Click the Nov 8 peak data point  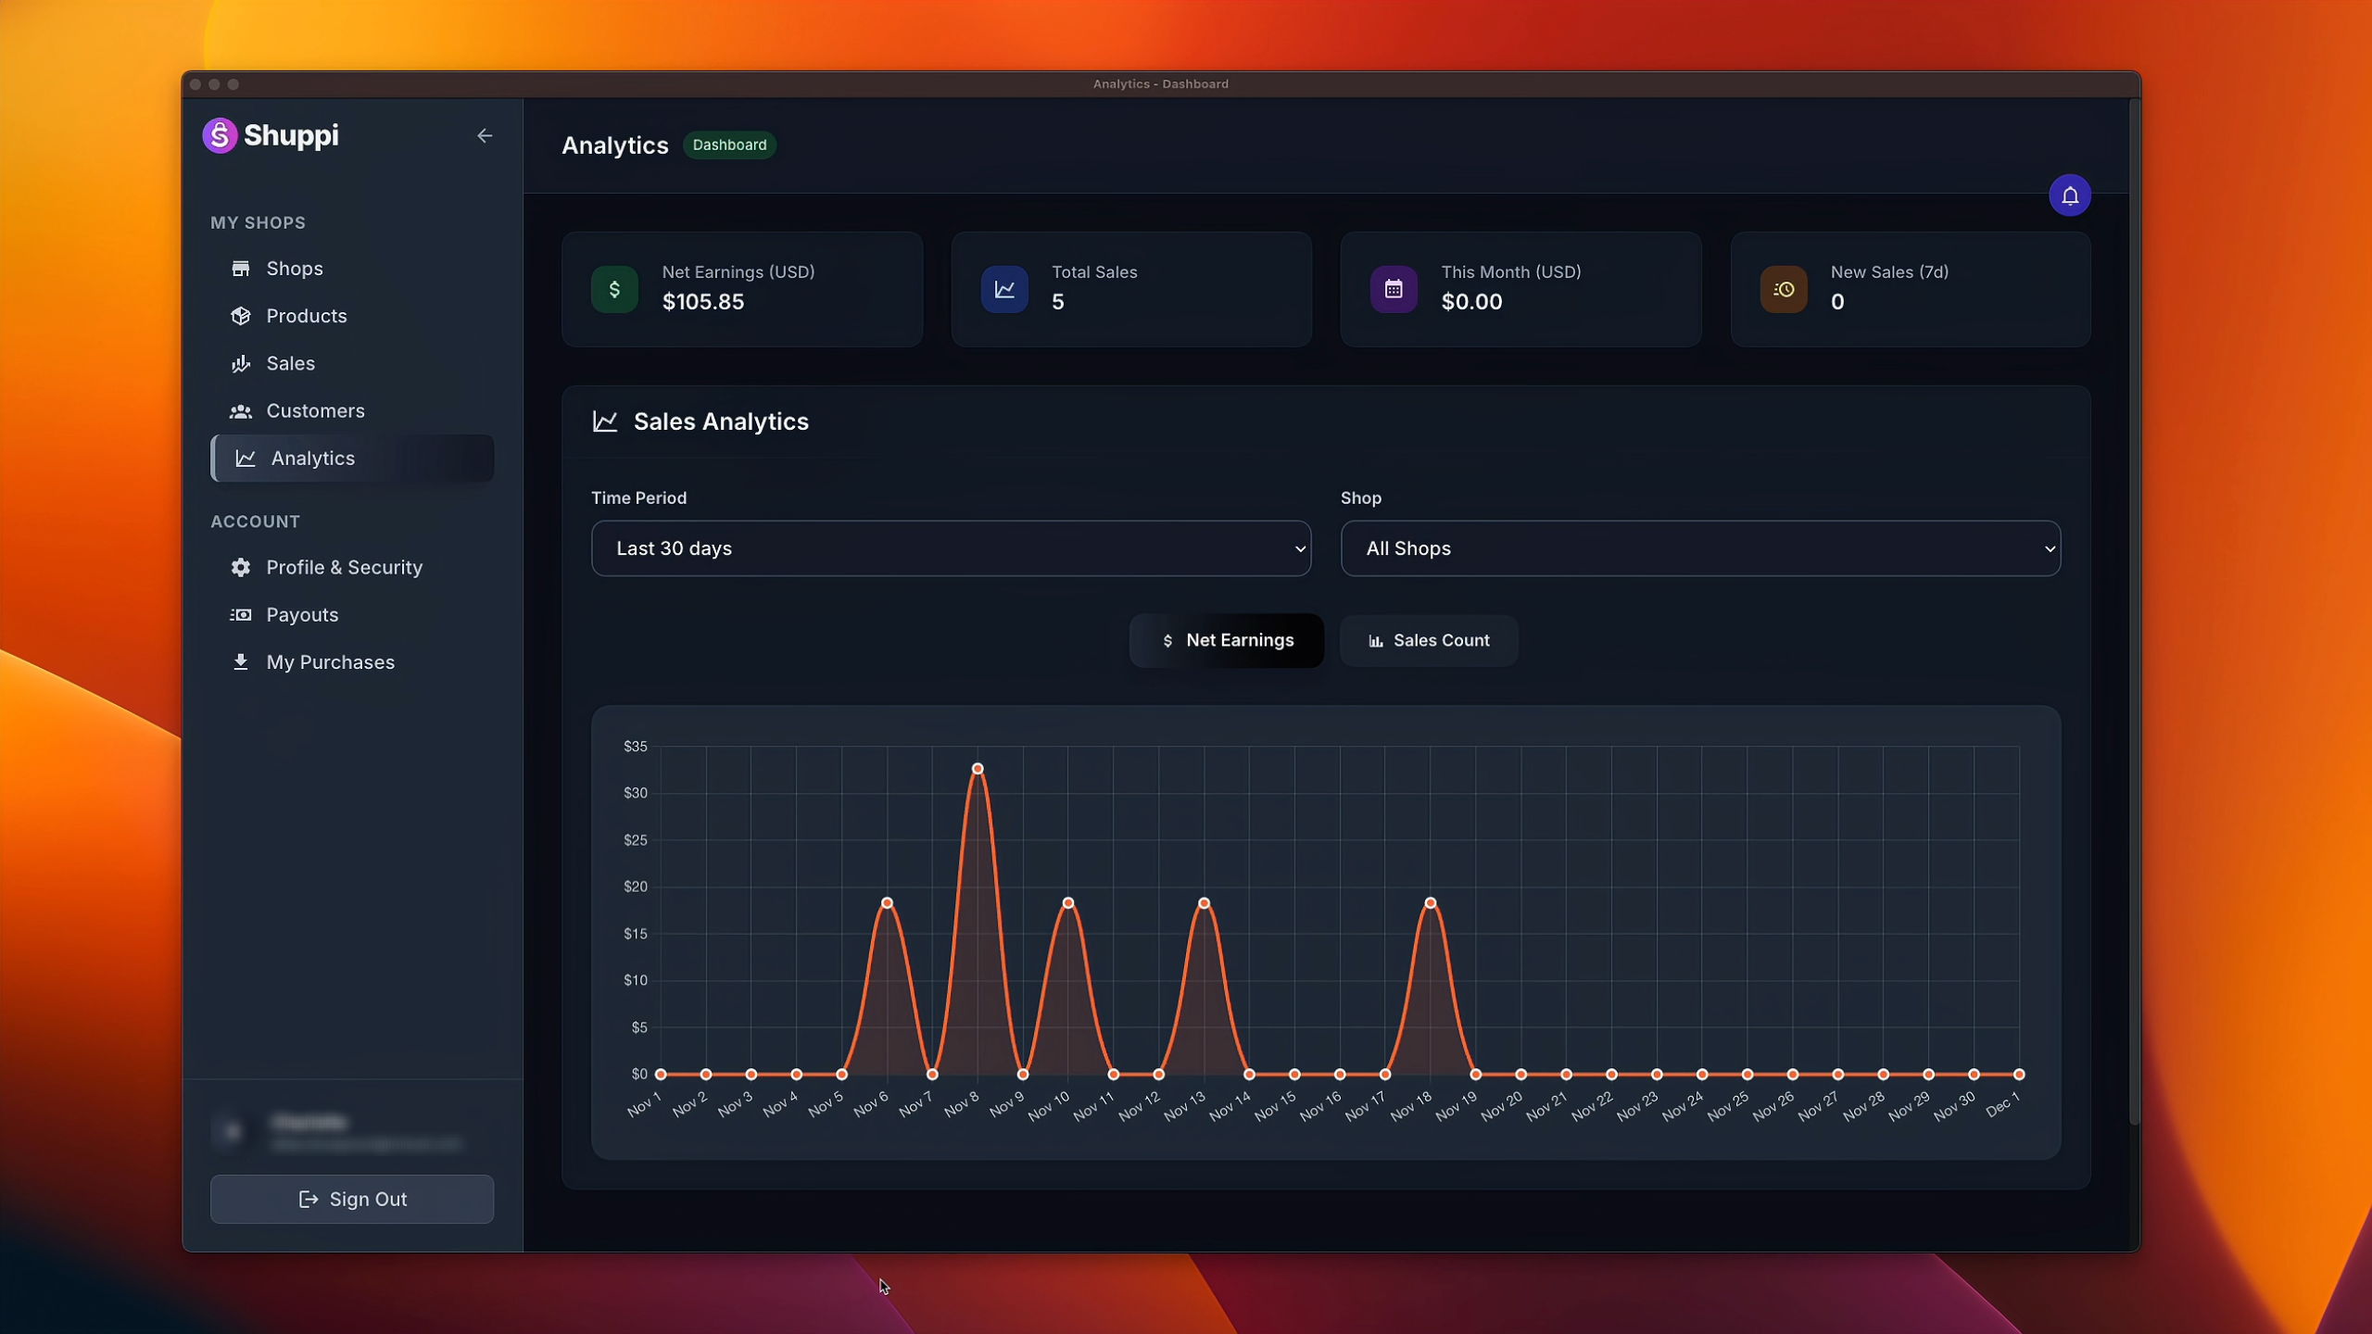pyautogui.click(x=978, y=769)
